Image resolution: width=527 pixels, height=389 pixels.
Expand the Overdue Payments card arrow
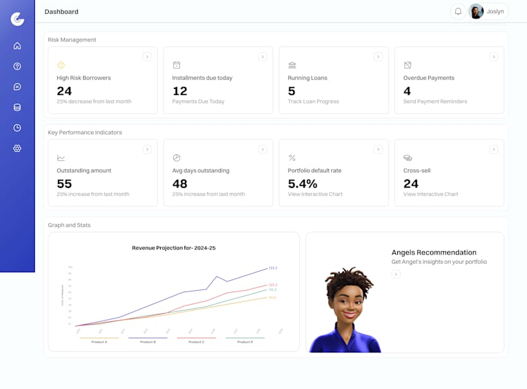[x=493, y=57]
